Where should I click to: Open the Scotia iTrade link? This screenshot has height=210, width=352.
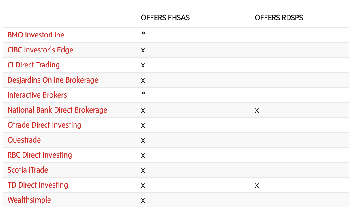coord(28,170)
